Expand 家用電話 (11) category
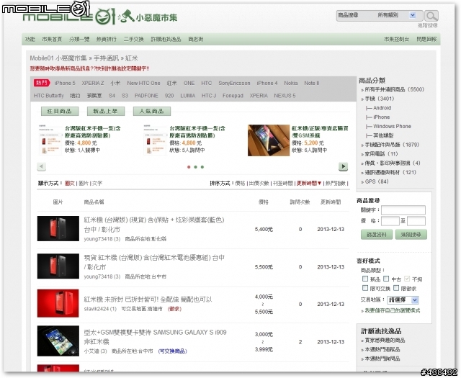The height and width of the screenshot is (378, 461). (x=381, y=154)
